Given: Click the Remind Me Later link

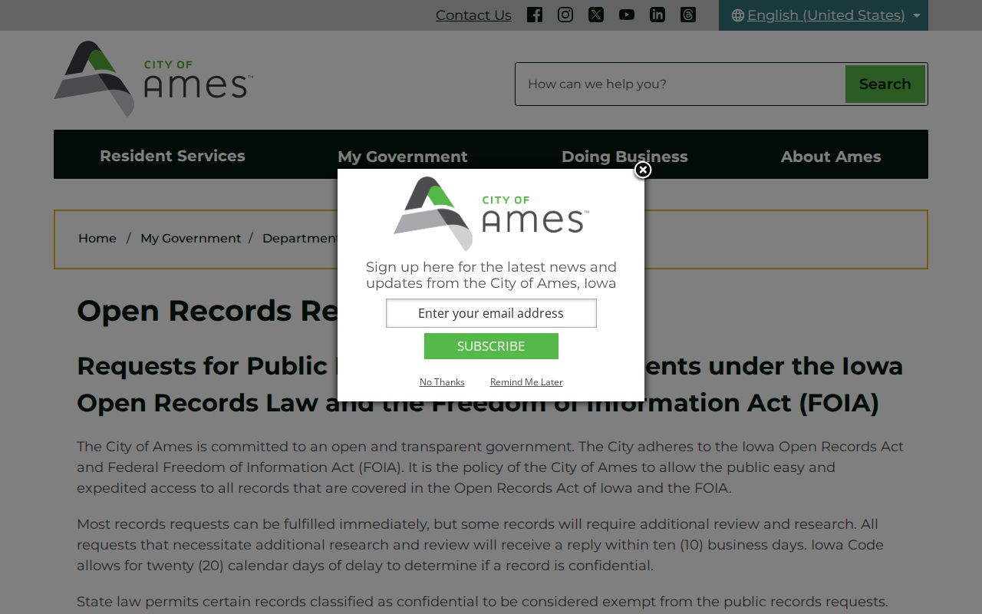Looking at the screenshot, I should click(x=526, y=381).
